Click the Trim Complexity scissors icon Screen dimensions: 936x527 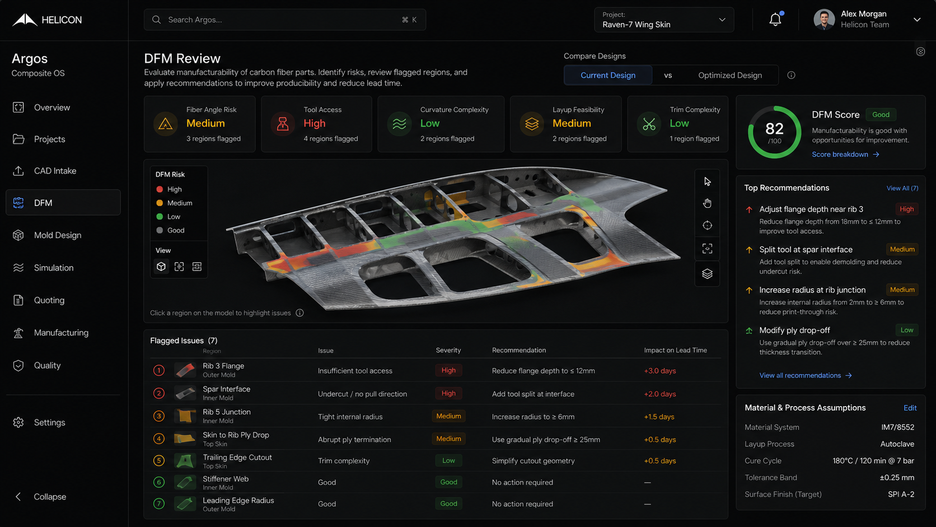[649, 124]
